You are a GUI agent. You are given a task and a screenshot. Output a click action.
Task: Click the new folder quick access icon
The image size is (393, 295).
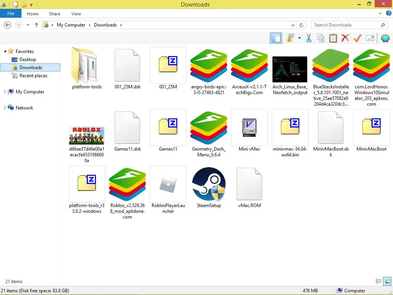(24, 5)
